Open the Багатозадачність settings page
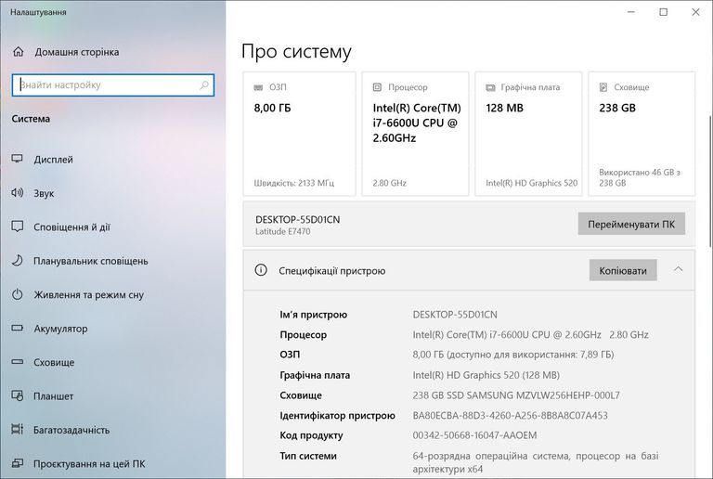 click(71, 430)
